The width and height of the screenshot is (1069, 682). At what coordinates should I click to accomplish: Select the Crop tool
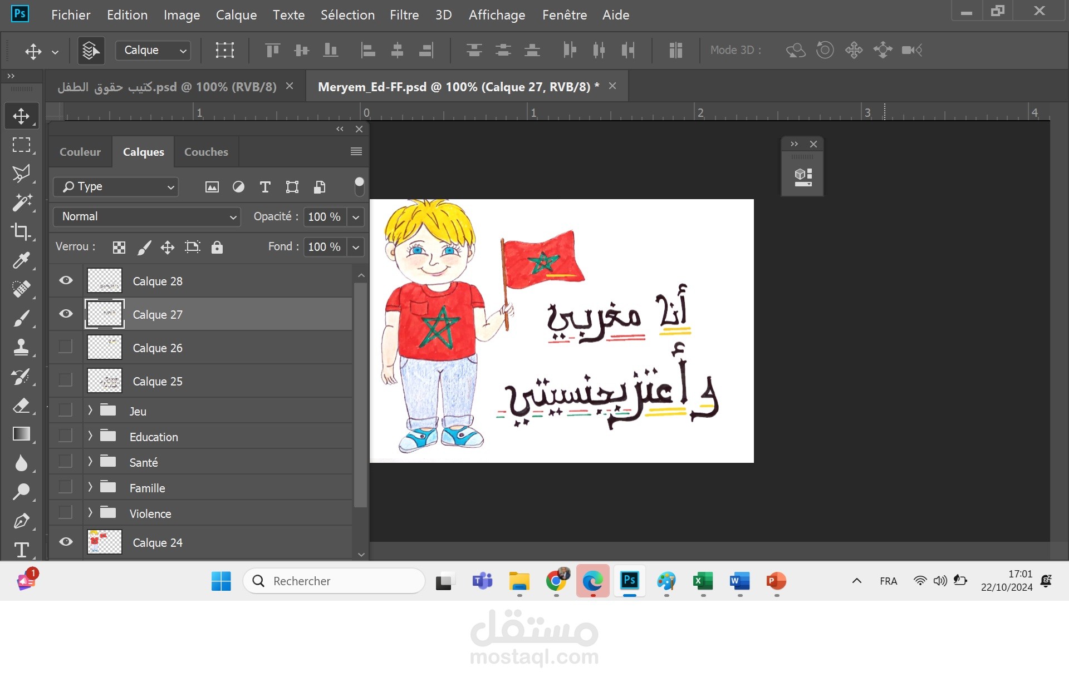21,231
